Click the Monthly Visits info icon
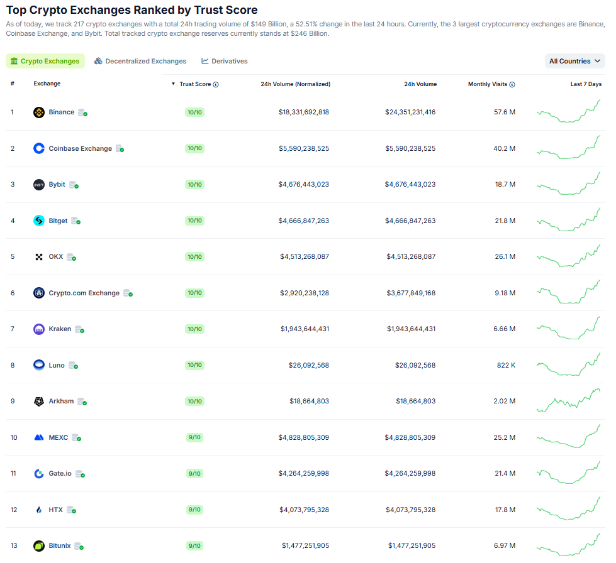Screen dimensions: 616x563 point(512,84)
